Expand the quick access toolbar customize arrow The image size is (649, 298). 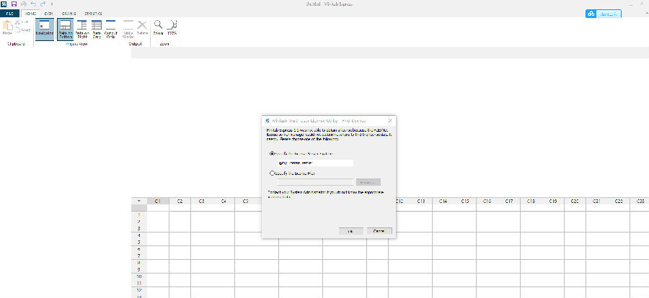pyautogui.click(x=52, y=4)
